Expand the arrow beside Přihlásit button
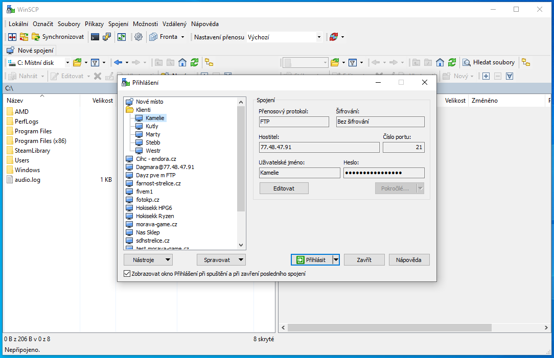Viewport: 554px width, 358px height. 336,260
